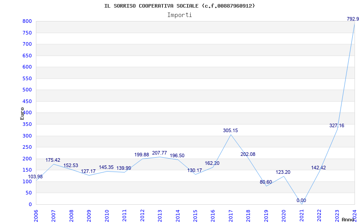This screenshot has height=224, width=359.
Task: Click the 2022 x-axis year label
Action: tap(319, 216)
